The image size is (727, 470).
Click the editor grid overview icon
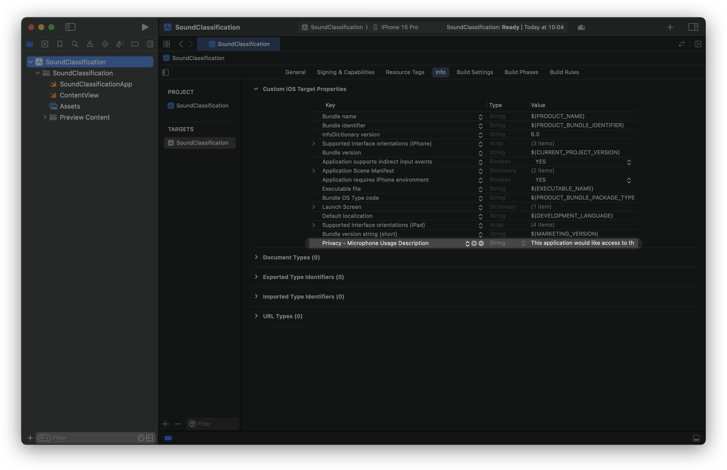click(166, 44)
